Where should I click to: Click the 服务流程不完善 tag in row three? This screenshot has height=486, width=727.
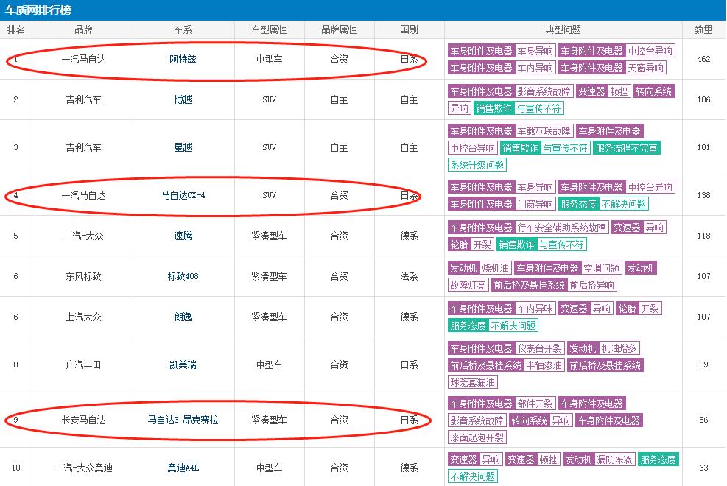point(627,147)
